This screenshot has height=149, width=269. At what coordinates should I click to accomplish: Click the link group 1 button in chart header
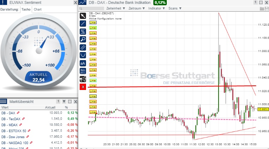256,2
